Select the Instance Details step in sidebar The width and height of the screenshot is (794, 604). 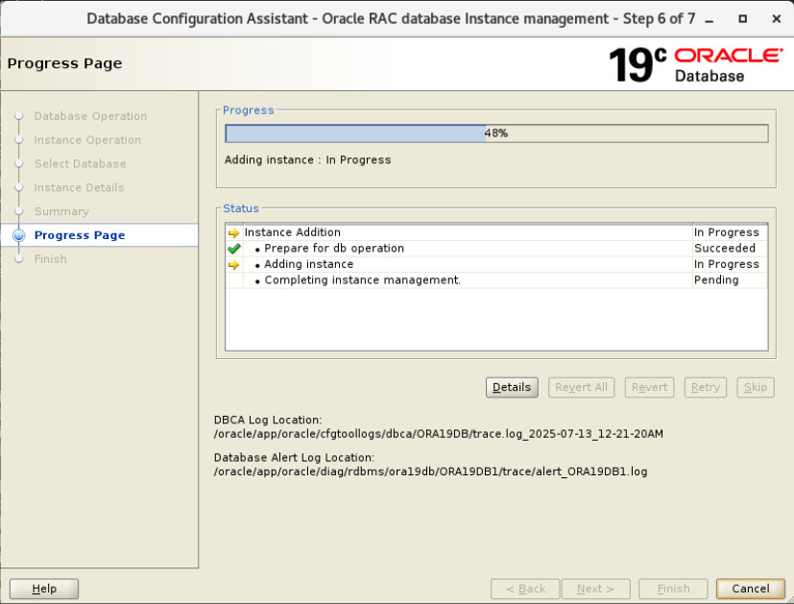point(79,188)
